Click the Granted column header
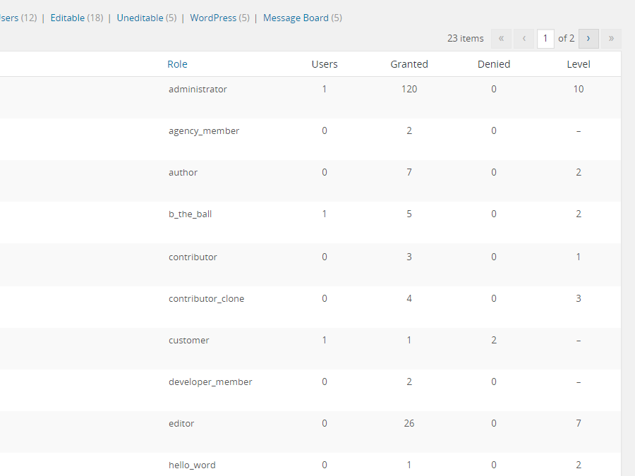The image size is (635, 476). pyautogui.click(x=409, y=64)
